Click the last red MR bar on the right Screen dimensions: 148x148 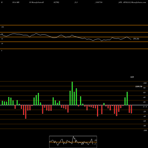[x=131, y=109]
